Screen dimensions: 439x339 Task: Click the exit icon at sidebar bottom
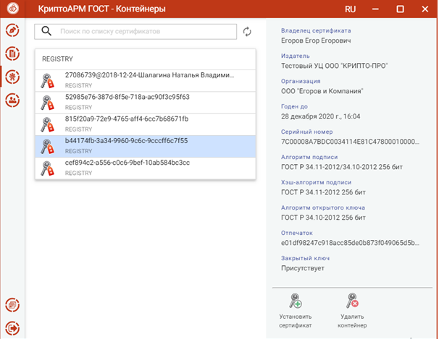tap(12, 328)
